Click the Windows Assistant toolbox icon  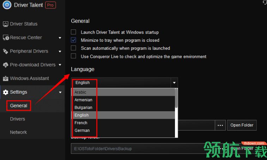(5, 78)
